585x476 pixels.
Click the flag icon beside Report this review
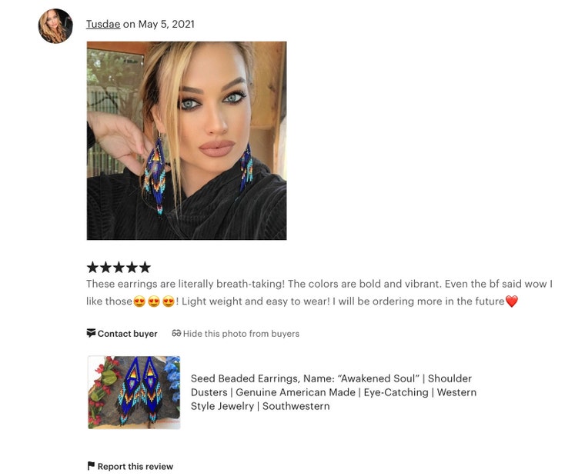pyautogui.click(x=91, y=466)
